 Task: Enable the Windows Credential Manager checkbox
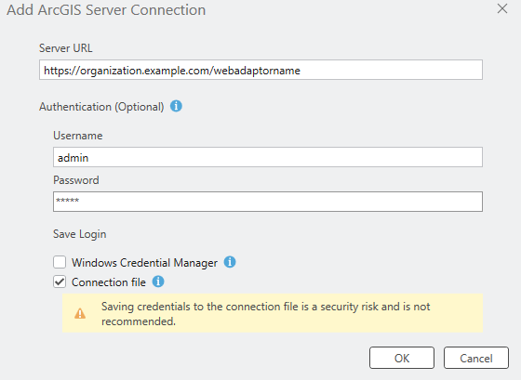[x=60, y=262]
